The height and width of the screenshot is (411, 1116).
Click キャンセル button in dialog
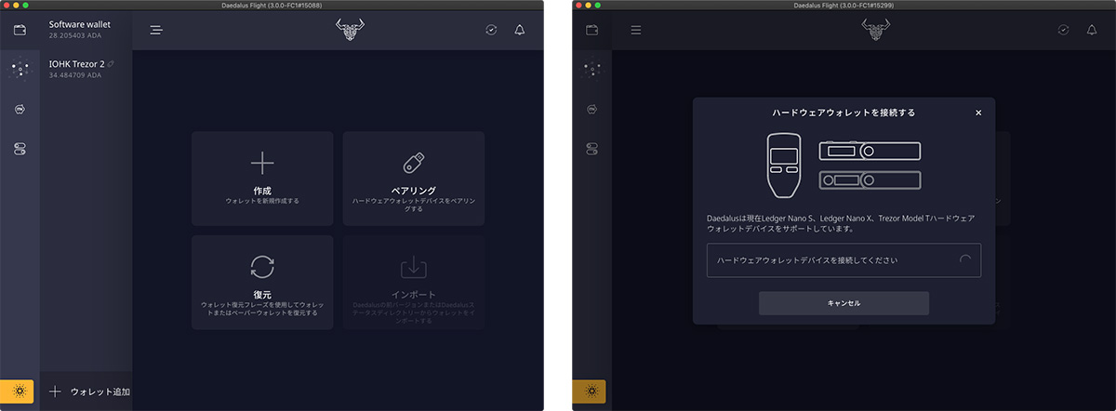(844, 303)
